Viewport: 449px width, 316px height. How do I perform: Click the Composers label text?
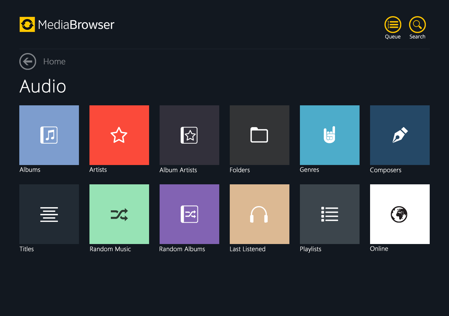coord(386,170)
